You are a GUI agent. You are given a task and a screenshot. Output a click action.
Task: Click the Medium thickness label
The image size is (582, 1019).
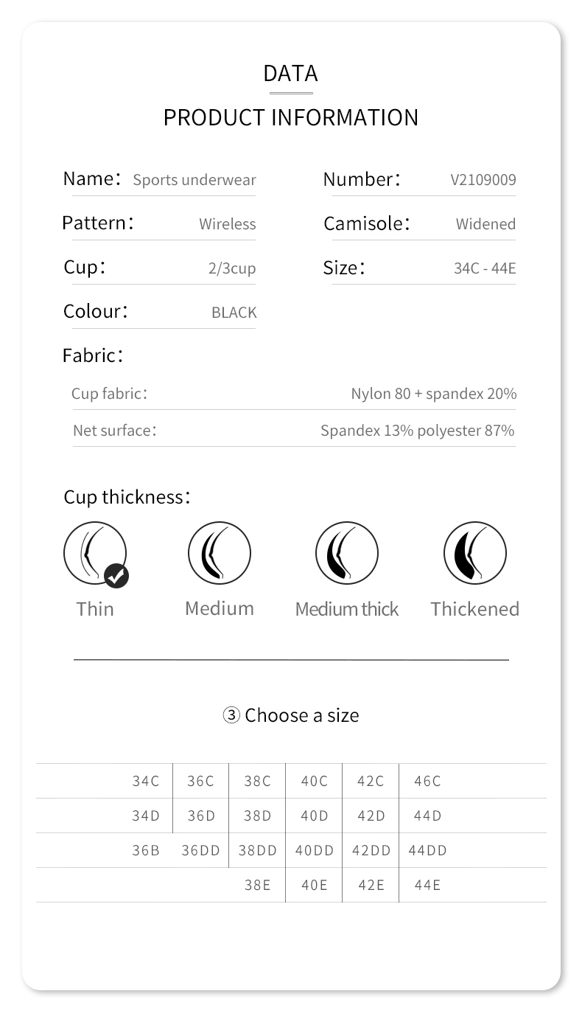pyautogui.click(x=220, y=609)
